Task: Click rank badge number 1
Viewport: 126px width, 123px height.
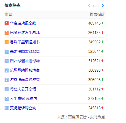Action: coord(7,23)
